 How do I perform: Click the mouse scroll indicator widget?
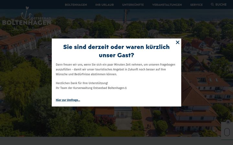click(x=227, y=132)
